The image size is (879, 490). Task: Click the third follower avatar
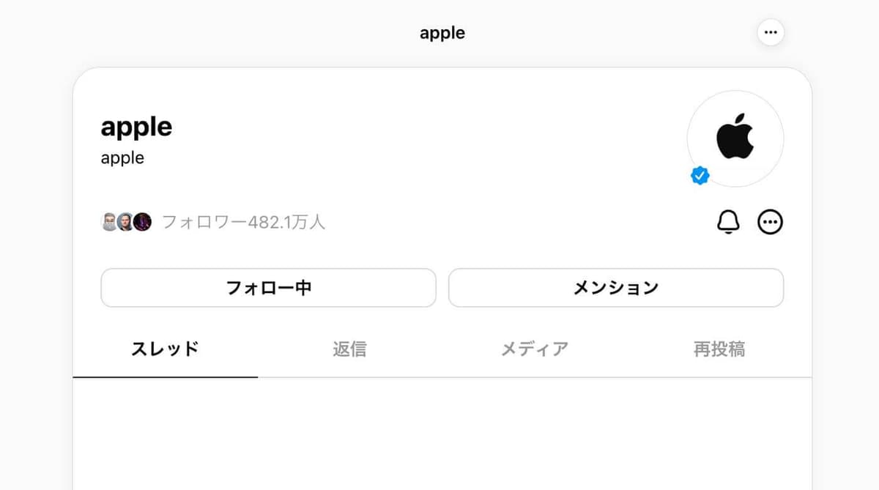click(x=141, y=221)
